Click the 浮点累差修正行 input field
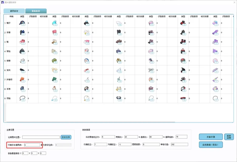 pyautogui.click(x=108, y=137)
